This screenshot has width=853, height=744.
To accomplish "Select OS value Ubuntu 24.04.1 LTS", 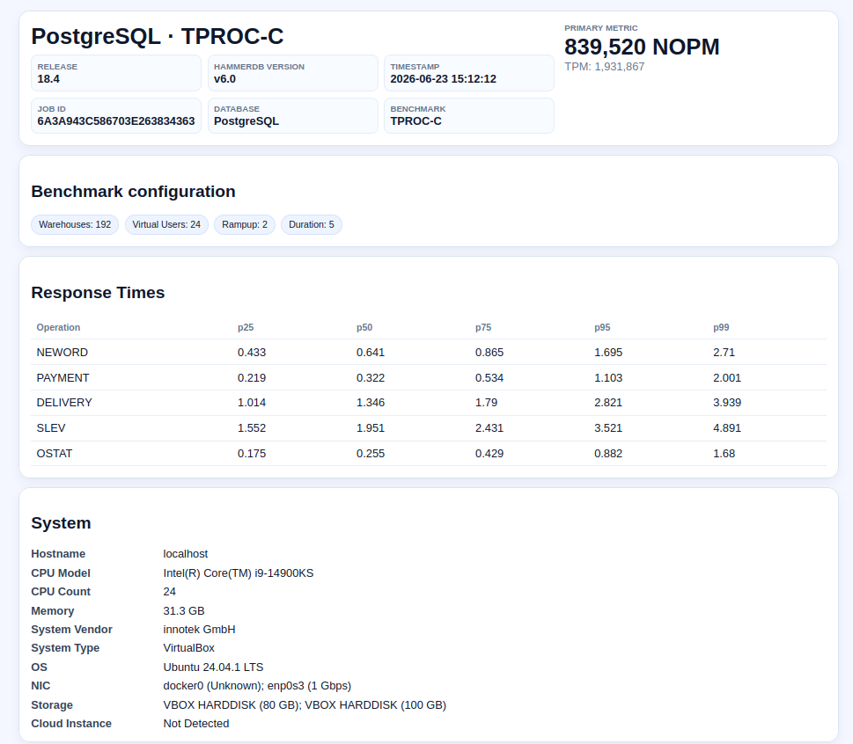I will (x=213, y=667).
